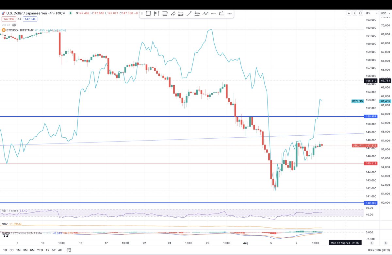Click the sync scale icon beside JPY
Image resolution: width=392 pixels, height=255 pixels.
point(361,13)
